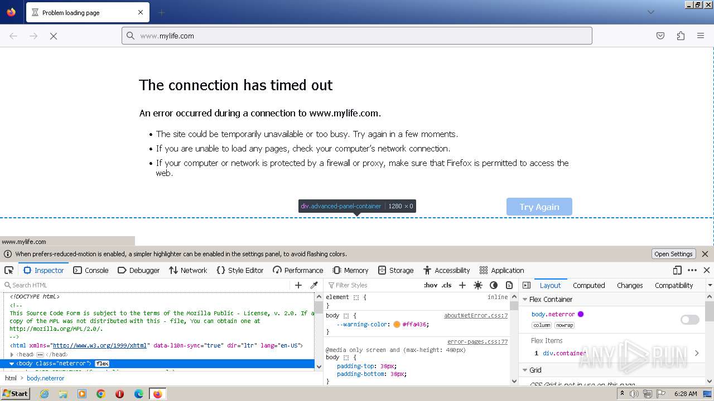The width and height of the screenshot is (714, 401).
Task: Open the div.container flex item arrow
Action: coord(697,353)
